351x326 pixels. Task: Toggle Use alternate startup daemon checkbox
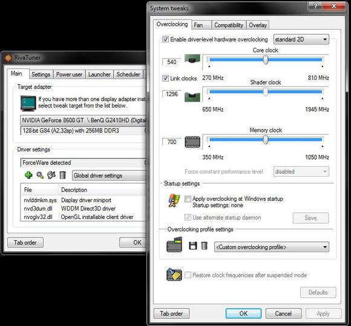pos(188,217)
